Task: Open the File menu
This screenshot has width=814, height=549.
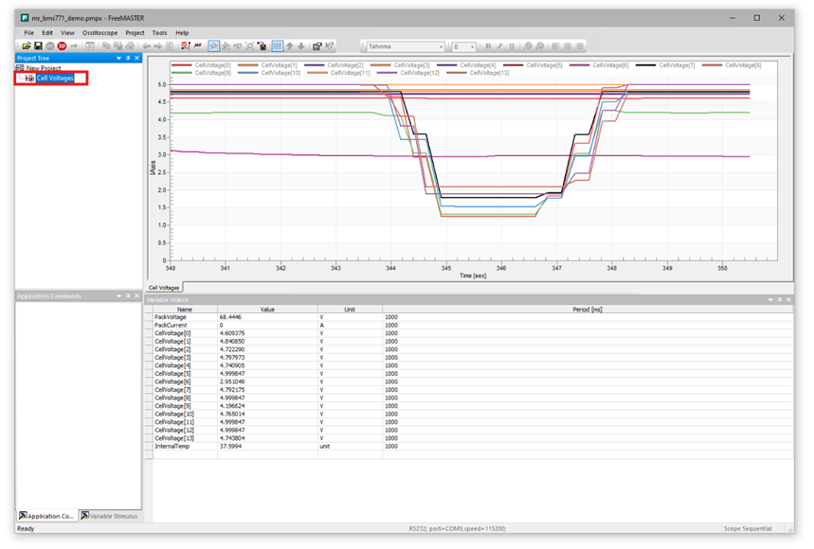Action: pyautogui.click(x=29, y=33)
